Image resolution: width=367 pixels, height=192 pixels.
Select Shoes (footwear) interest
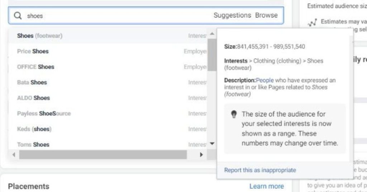point(108,36)
